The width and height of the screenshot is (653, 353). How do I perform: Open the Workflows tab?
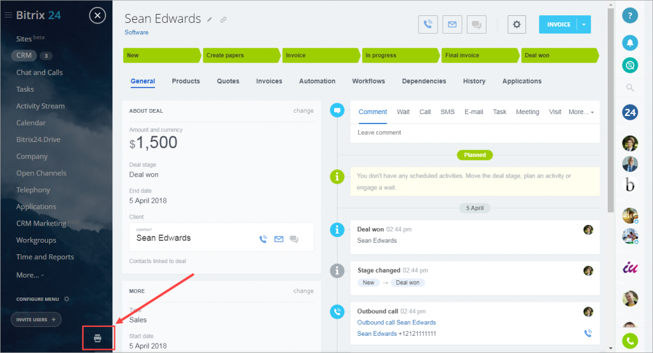[x=369, y=81]
